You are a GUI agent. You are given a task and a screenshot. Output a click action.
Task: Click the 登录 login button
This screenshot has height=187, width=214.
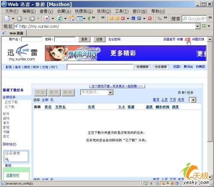point(84,39)
